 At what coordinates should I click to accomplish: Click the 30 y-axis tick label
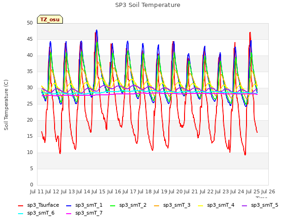30,88
